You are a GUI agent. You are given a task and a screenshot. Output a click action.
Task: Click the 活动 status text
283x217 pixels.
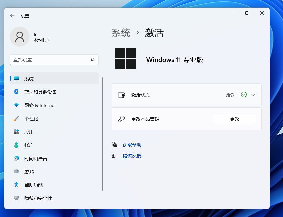coord(231,95)
